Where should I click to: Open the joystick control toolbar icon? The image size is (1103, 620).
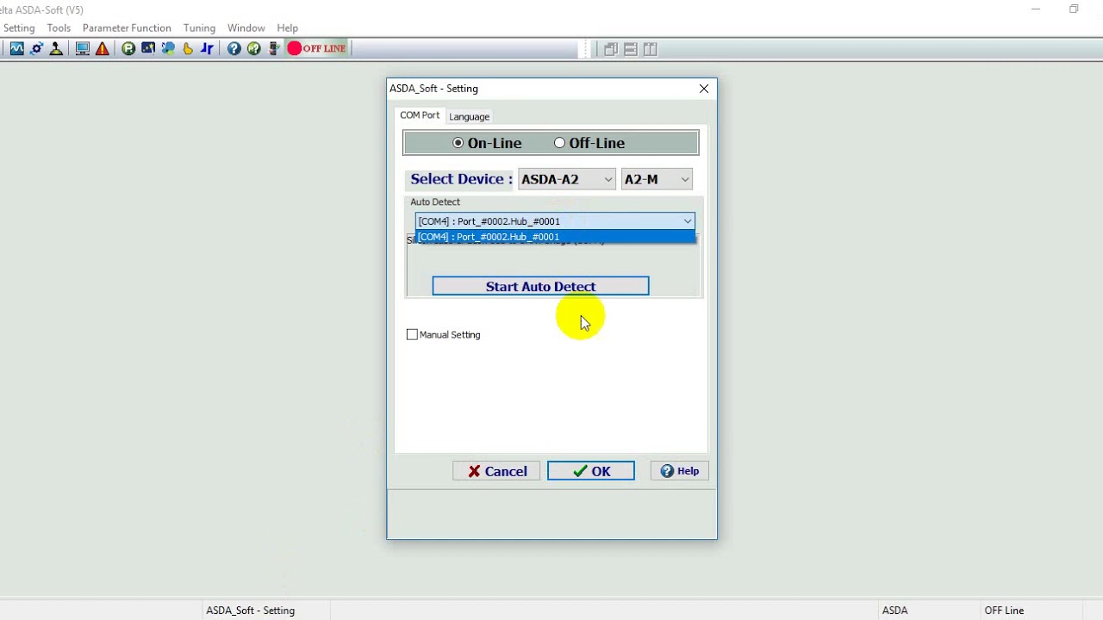tap(56, 49)
